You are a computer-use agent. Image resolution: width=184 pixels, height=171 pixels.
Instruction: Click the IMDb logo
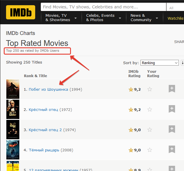(x=20, y=12)
